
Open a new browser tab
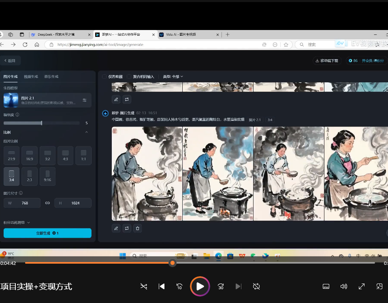tap(228, 34)
